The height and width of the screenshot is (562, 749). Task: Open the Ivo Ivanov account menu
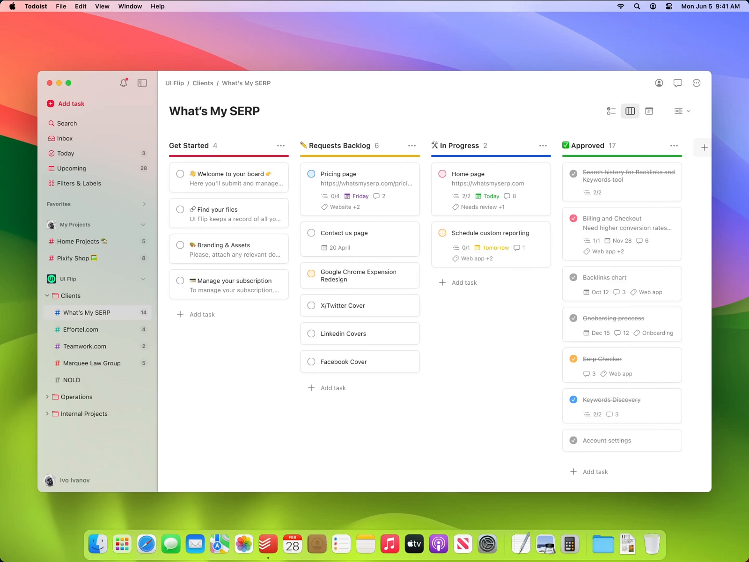(x=67, y=480)
